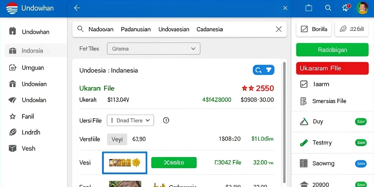Viewport: 374px width, 187px height.
Task: Click the search input field
Action: (179, 29)
